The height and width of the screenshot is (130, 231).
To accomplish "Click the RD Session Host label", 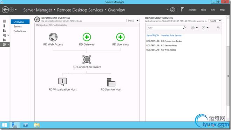I will click(x=111, y=90).
